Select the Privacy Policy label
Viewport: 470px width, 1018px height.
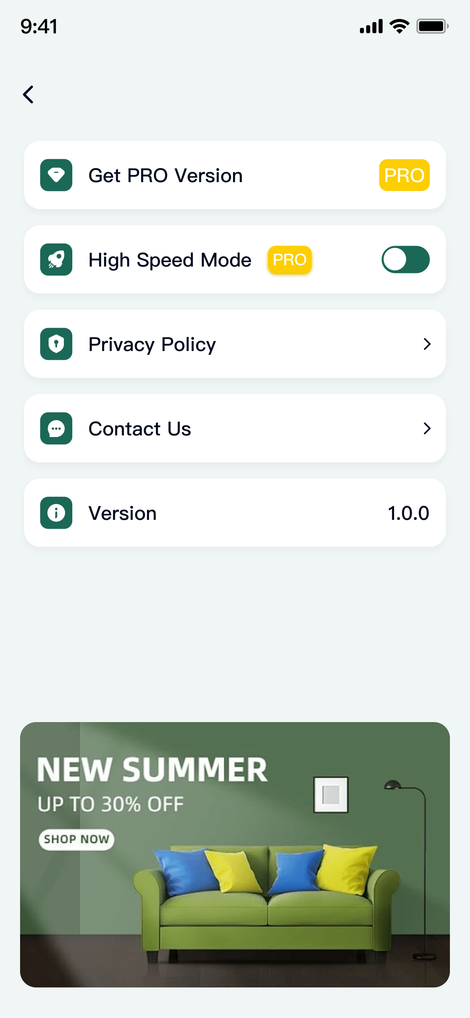(152, 345)
